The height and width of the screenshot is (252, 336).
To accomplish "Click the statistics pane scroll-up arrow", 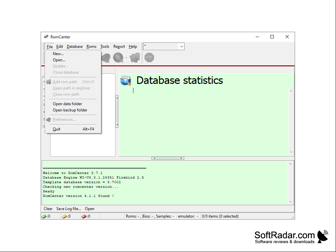I will (x=291, y=91).
